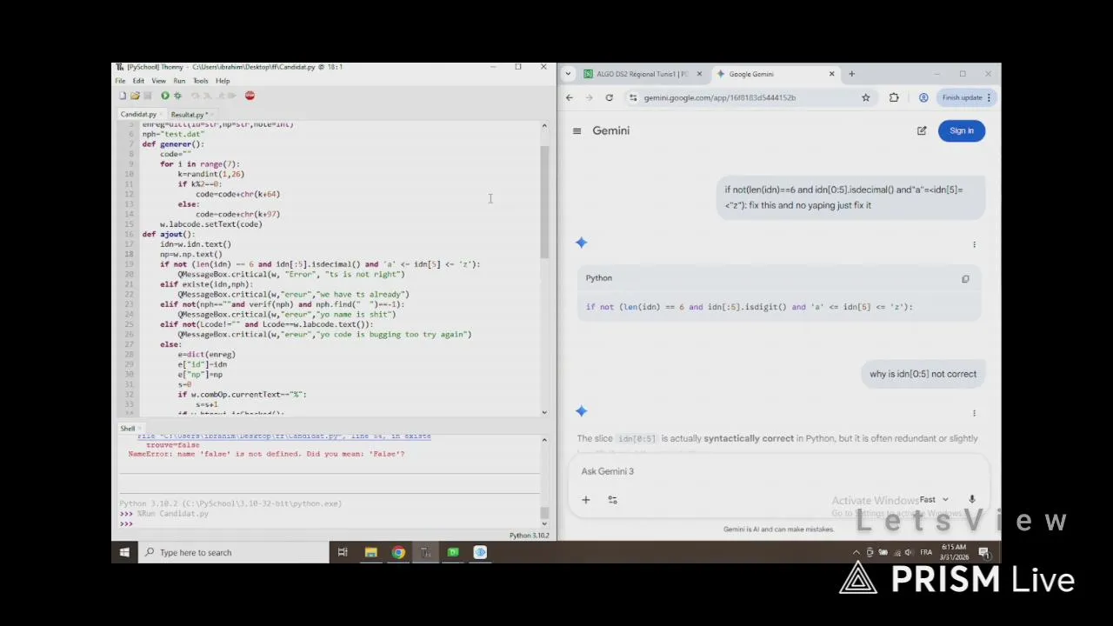Open the notification center icon

(984, 553)
